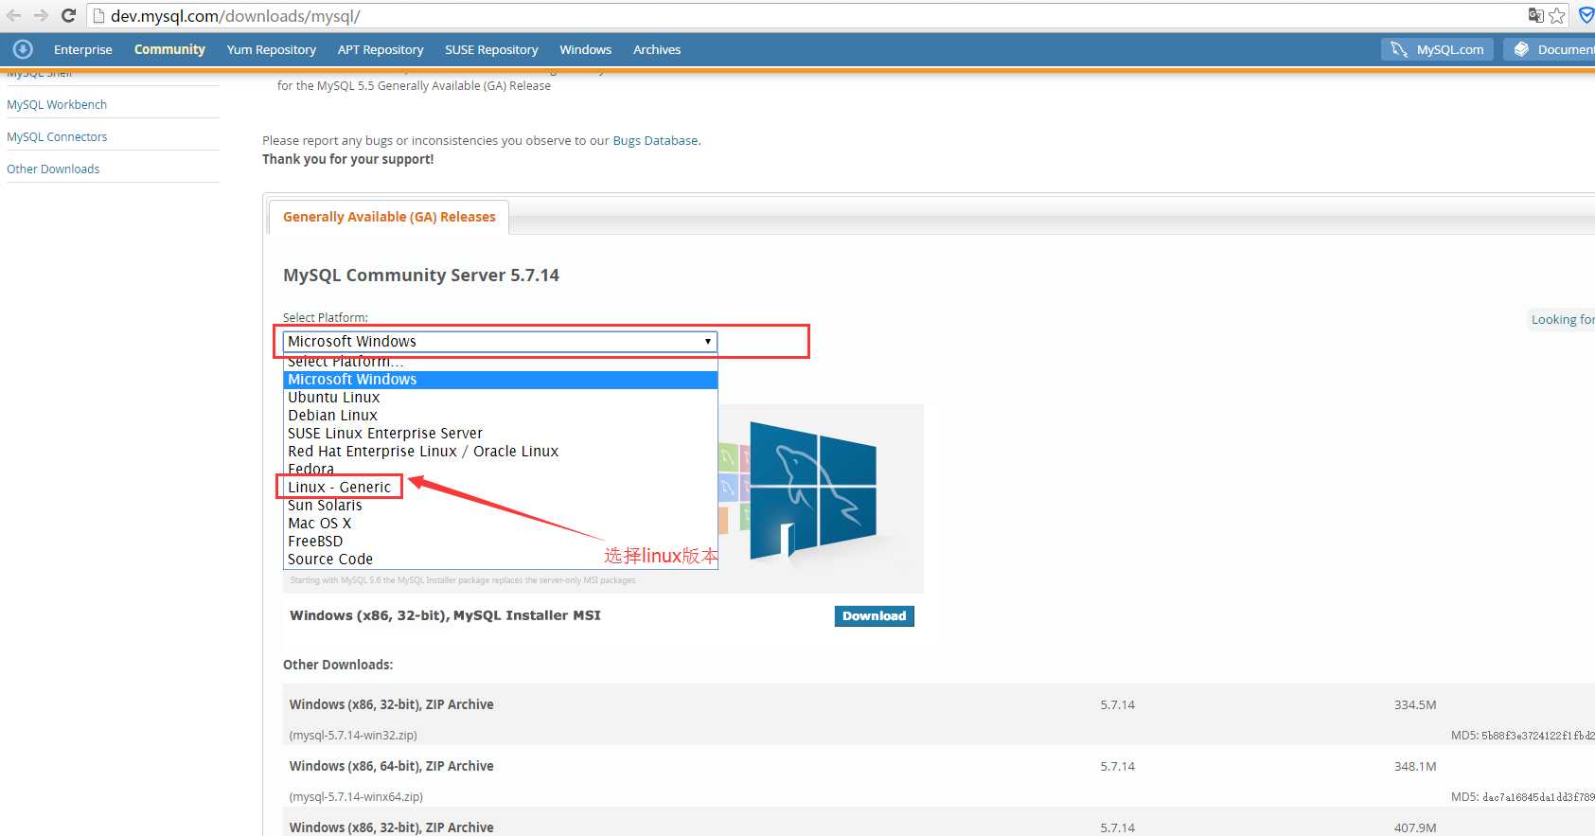Click the 348.1M size value
Image resolution: width=1595 pixels, height=836 pixels.
(1415, 766)
